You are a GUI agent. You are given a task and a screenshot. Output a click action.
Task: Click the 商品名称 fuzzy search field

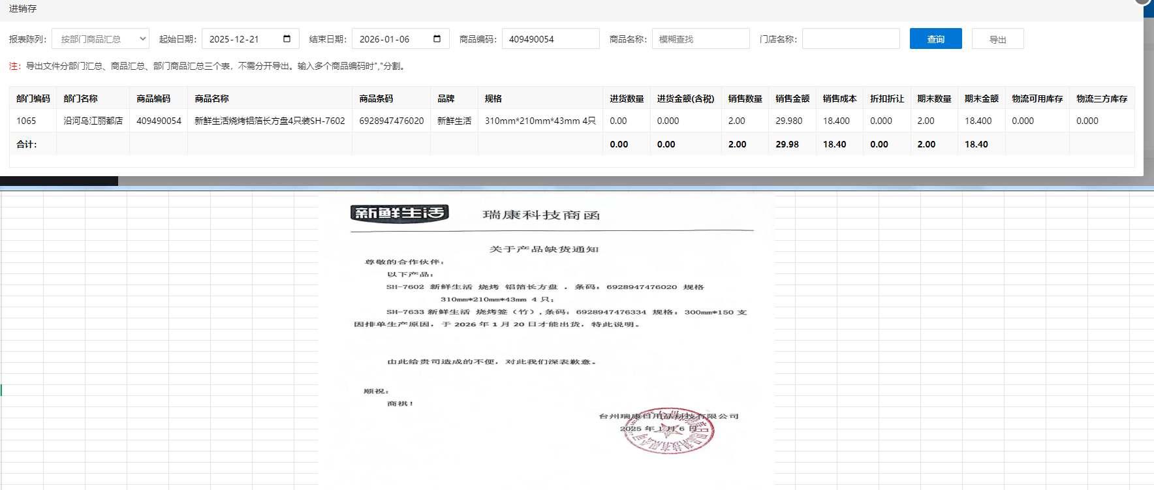pos(700,39)
